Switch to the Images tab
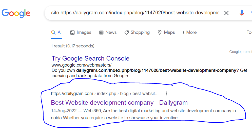 81,33
